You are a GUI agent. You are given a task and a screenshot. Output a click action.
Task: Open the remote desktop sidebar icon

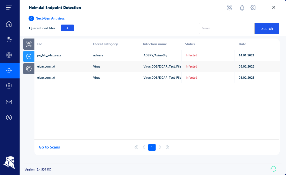click(x=9, y=118)
